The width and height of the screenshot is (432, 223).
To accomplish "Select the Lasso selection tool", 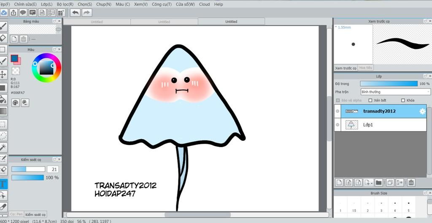I will coord(3,136).
